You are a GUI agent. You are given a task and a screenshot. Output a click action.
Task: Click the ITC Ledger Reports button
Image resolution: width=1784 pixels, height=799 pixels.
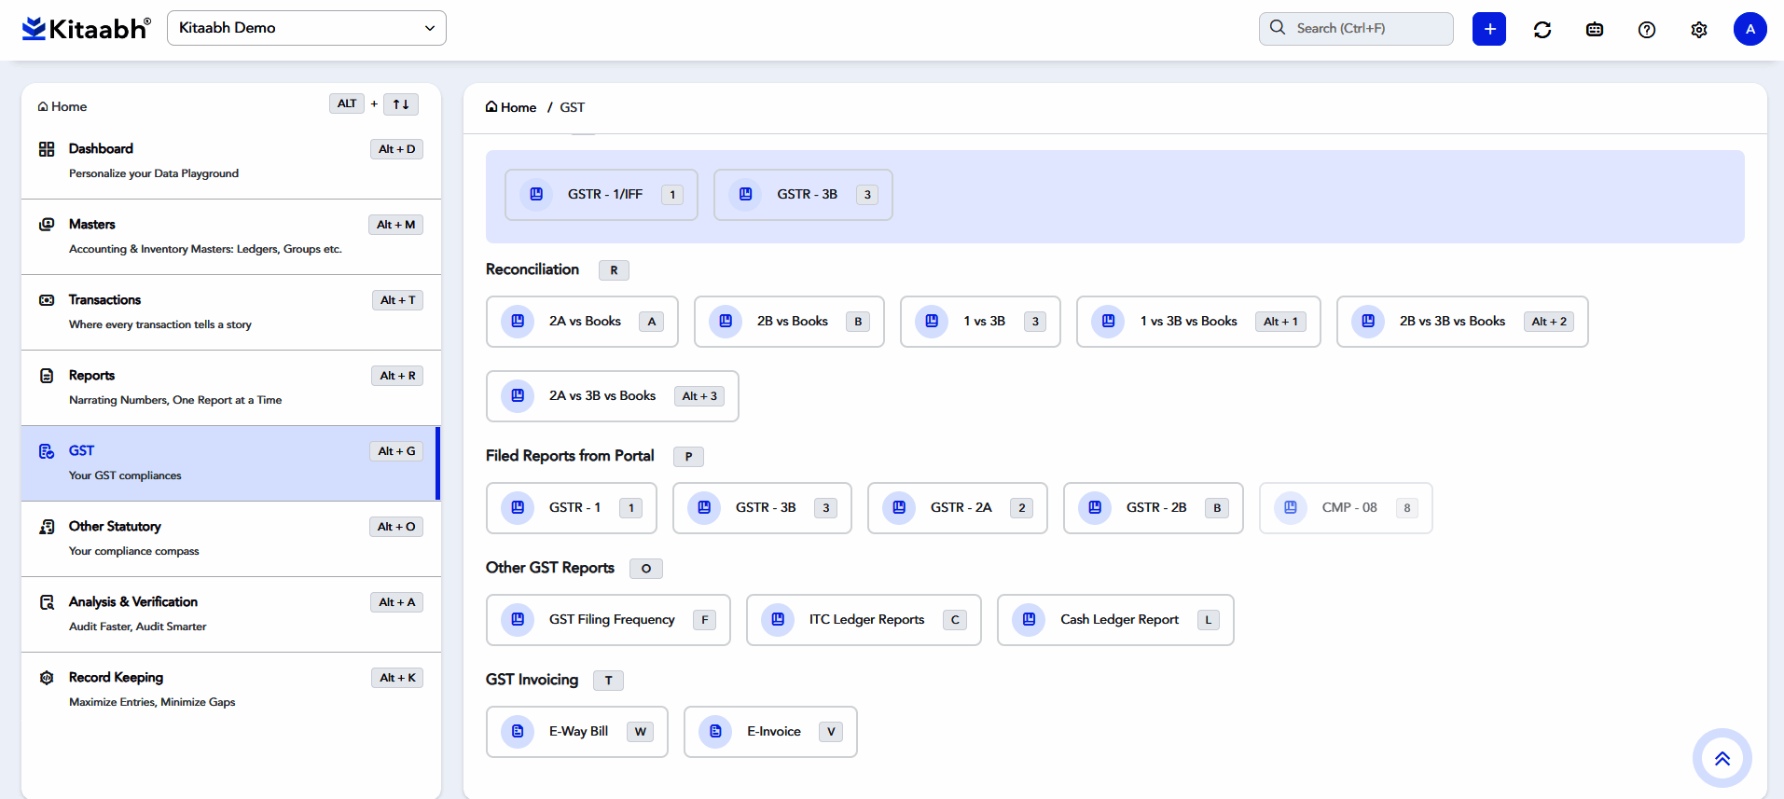pyautogui.click(x=864, y=620)
